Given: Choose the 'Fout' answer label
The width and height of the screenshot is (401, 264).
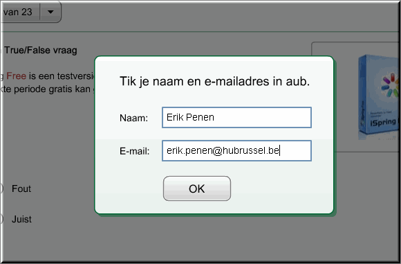Looking at the screenshot, I should (21, 188).
